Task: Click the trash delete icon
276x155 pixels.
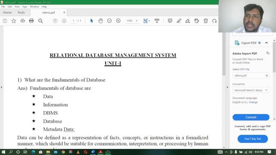Action: (206, 21)
